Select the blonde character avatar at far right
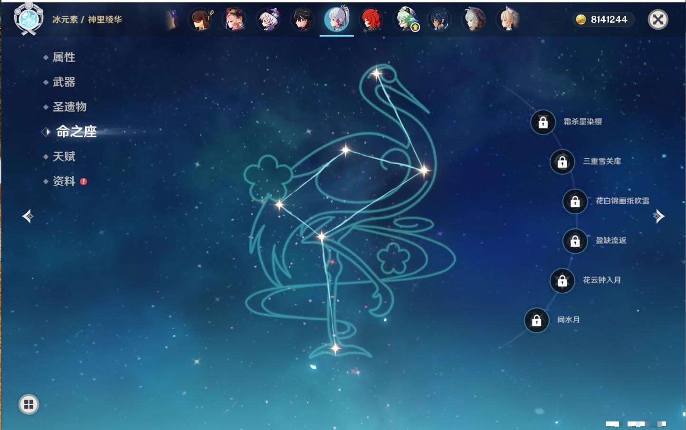 (x=508, y=20)
